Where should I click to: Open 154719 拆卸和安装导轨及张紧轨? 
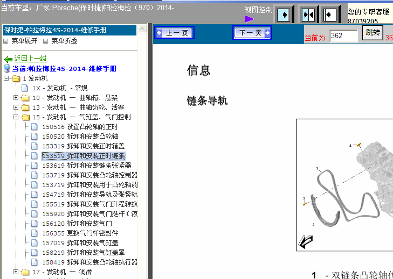point(89,195)
